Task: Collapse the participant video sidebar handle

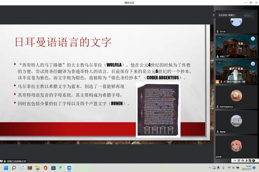Action: point(213,15)
